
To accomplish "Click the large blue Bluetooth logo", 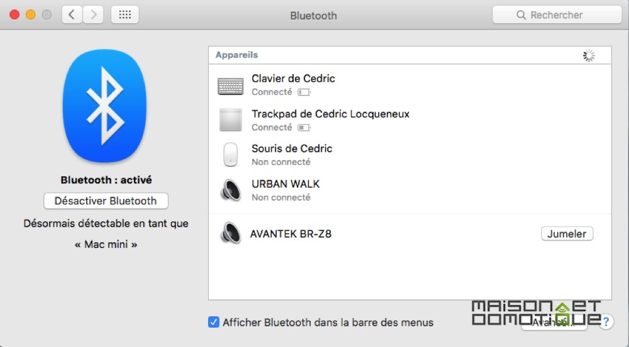I will 104,106.
